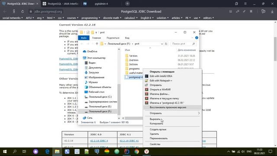The height and width of the screenshot is (156, 277).
Task: Choose Извлечь в текущую папку
Action: [164, 98]
